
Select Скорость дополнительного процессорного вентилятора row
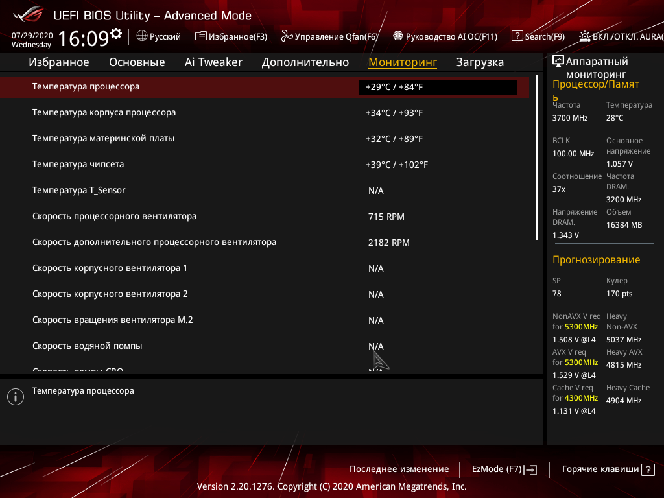(265, 243)
